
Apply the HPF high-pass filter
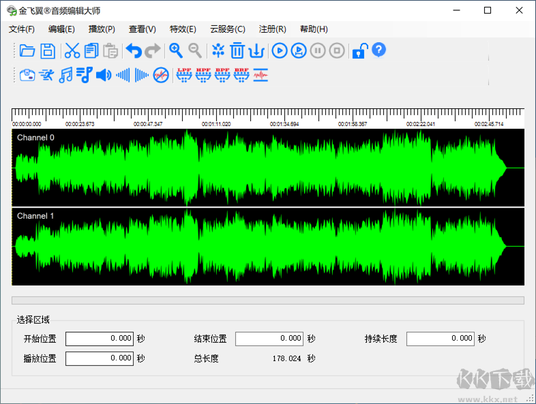203,74
